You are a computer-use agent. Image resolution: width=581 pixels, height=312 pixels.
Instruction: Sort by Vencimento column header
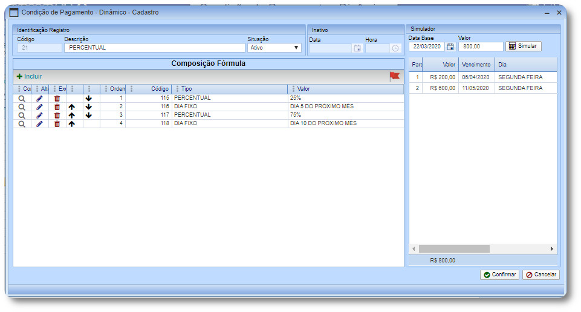pyautogui.click(x=476, y=64)
